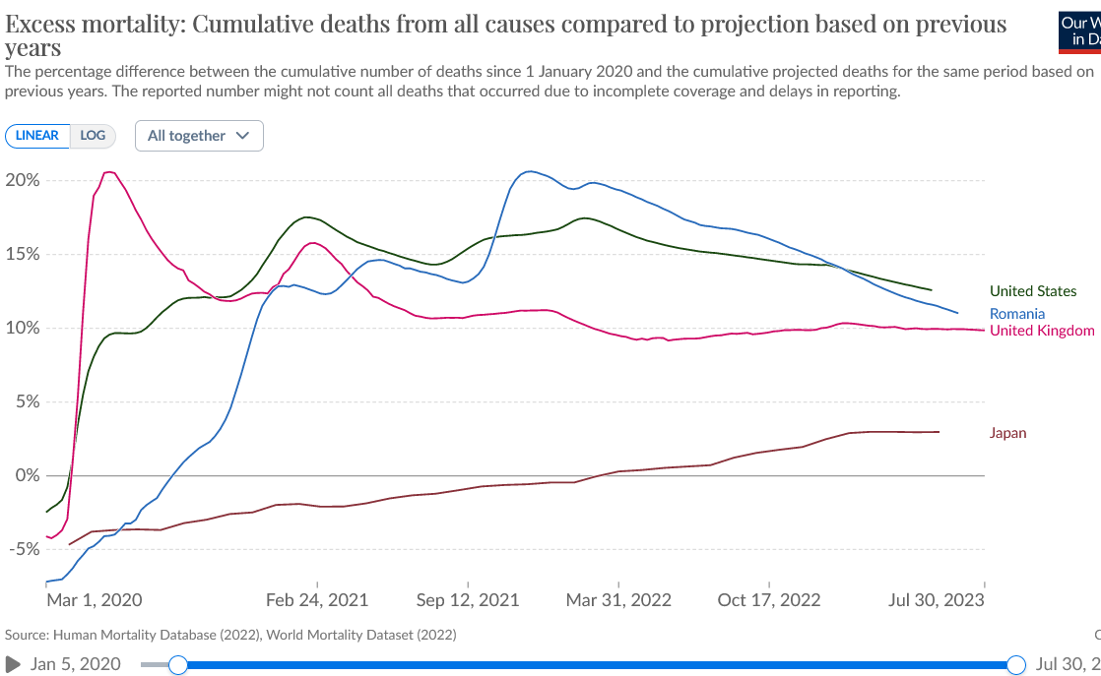
Task: Click the Mar 31, 2022 axis label
Action: tap(618, 600)
